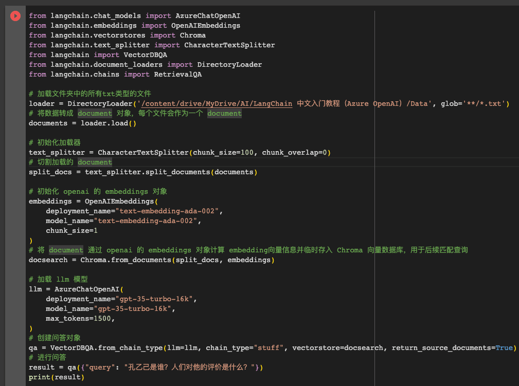Click the llm deployment_name "gpt-35-turbo-16k" string
Image resolution: width=519 pixels, height=386 pixels.
coord(154,299)
